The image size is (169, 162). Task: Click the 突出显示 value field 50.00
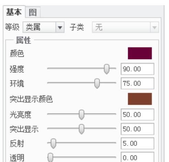click(x=137, y=129)
